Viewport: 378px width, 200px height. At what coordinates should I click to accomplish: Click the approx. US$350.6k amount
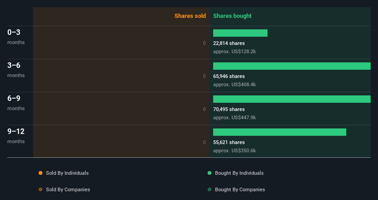click(234, 150)
